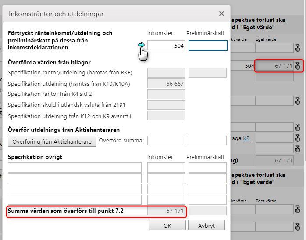The width and height of the screenshot is (306, 240).
Task: Click the hand icon in the row below bilaga K2
Action: [x=298, y=149]
